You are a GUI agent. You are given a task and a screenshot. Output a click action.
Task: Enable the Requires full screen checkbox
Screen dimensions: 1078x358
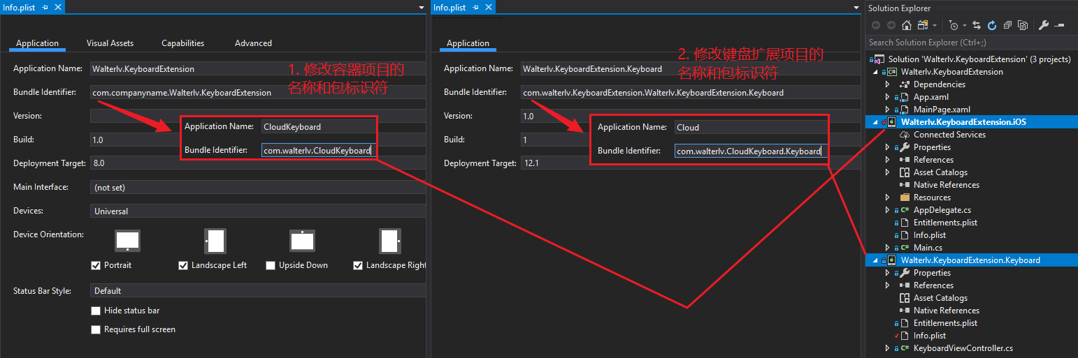(96, 329)
